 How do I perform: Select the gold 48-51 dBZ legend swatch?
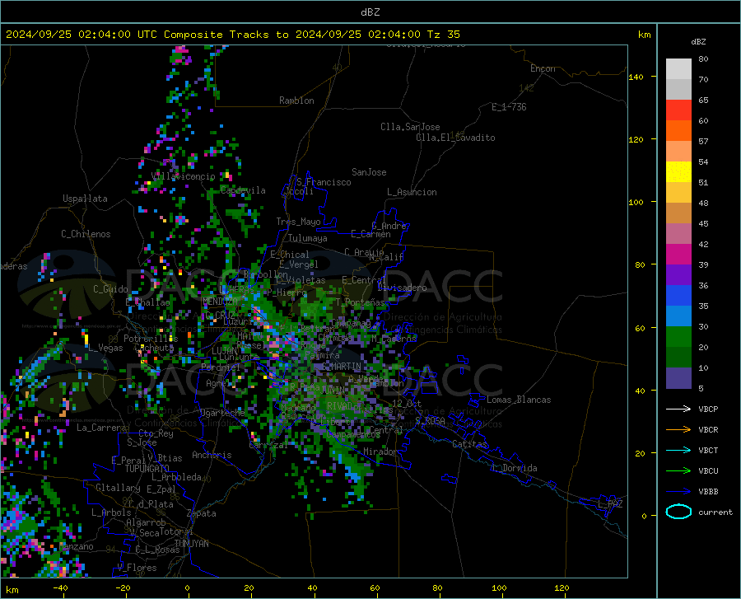tap(678, 193)
